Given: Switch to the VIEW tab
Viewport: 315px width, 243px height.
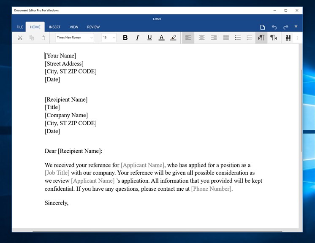Looking at the screenshot, I should (x=74, y=27).
